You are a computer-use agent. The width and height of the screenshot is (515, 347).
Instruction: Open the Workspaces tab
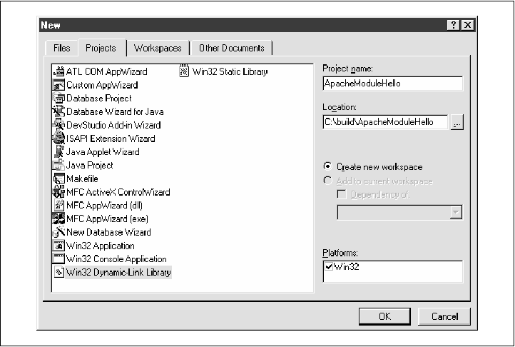click(x=158, y=49)
